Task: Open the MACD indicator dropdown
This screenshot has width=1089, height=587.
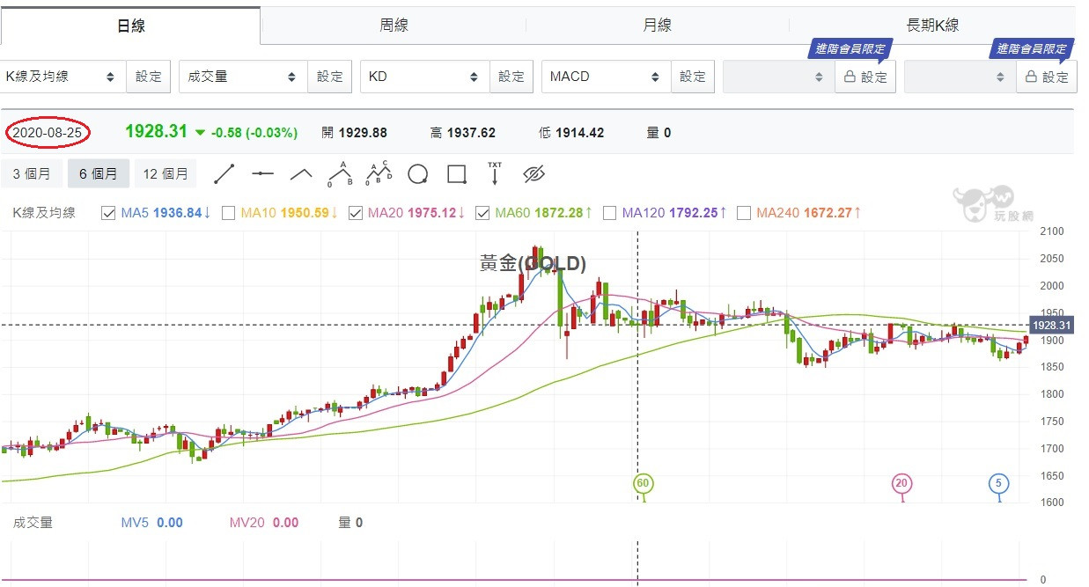Action: tap(607, 77)
